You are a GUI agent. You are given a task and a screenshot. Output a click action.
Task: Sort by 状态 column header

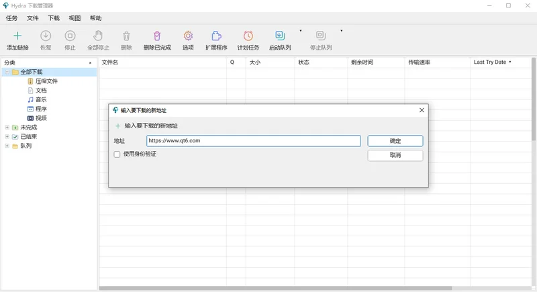point(321,62)
